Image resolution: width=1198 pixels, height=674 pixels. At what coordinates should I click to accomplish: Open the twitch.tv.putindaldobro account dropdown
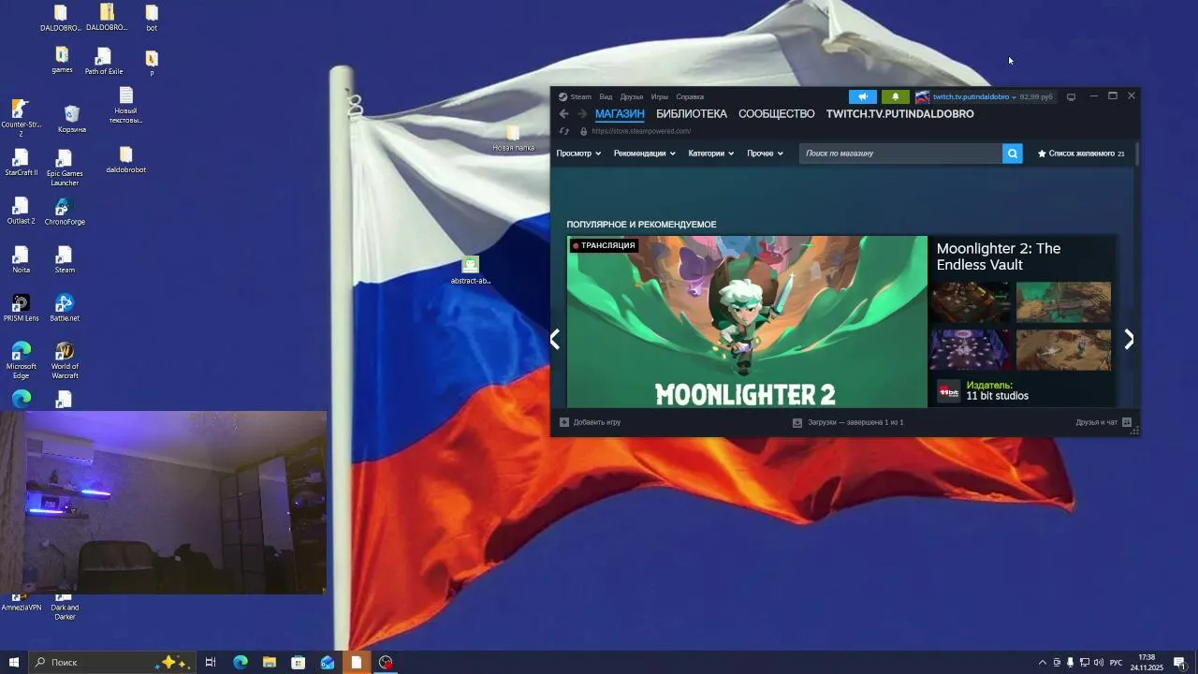[x=974, y=96]
